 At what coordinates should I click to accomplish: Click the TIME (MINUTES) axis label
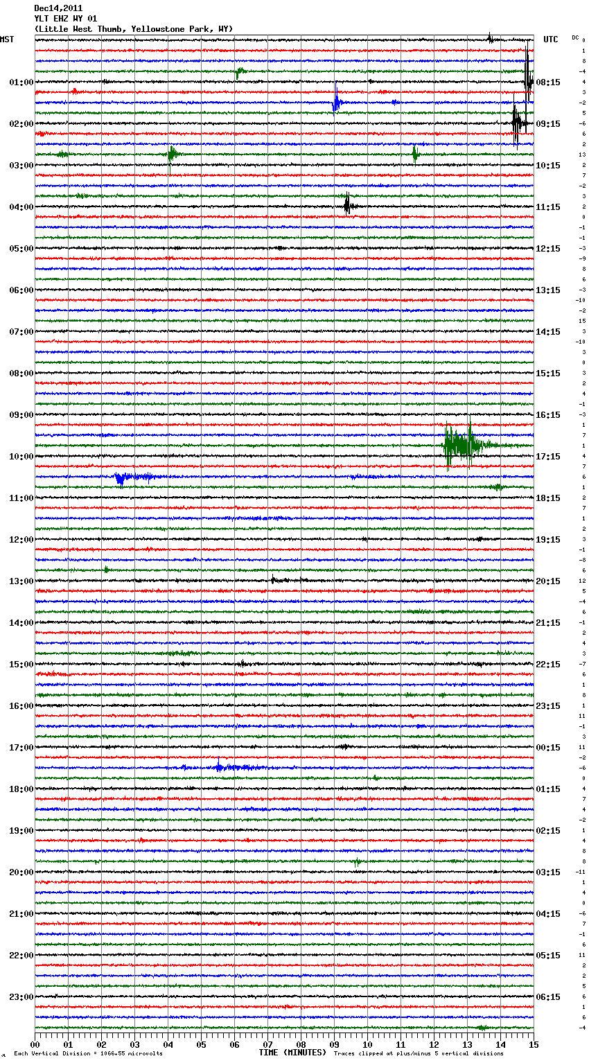[292, 1053]
